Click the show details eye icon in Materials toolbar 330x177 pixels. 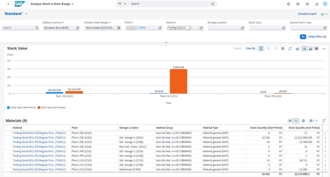point(290,121)
